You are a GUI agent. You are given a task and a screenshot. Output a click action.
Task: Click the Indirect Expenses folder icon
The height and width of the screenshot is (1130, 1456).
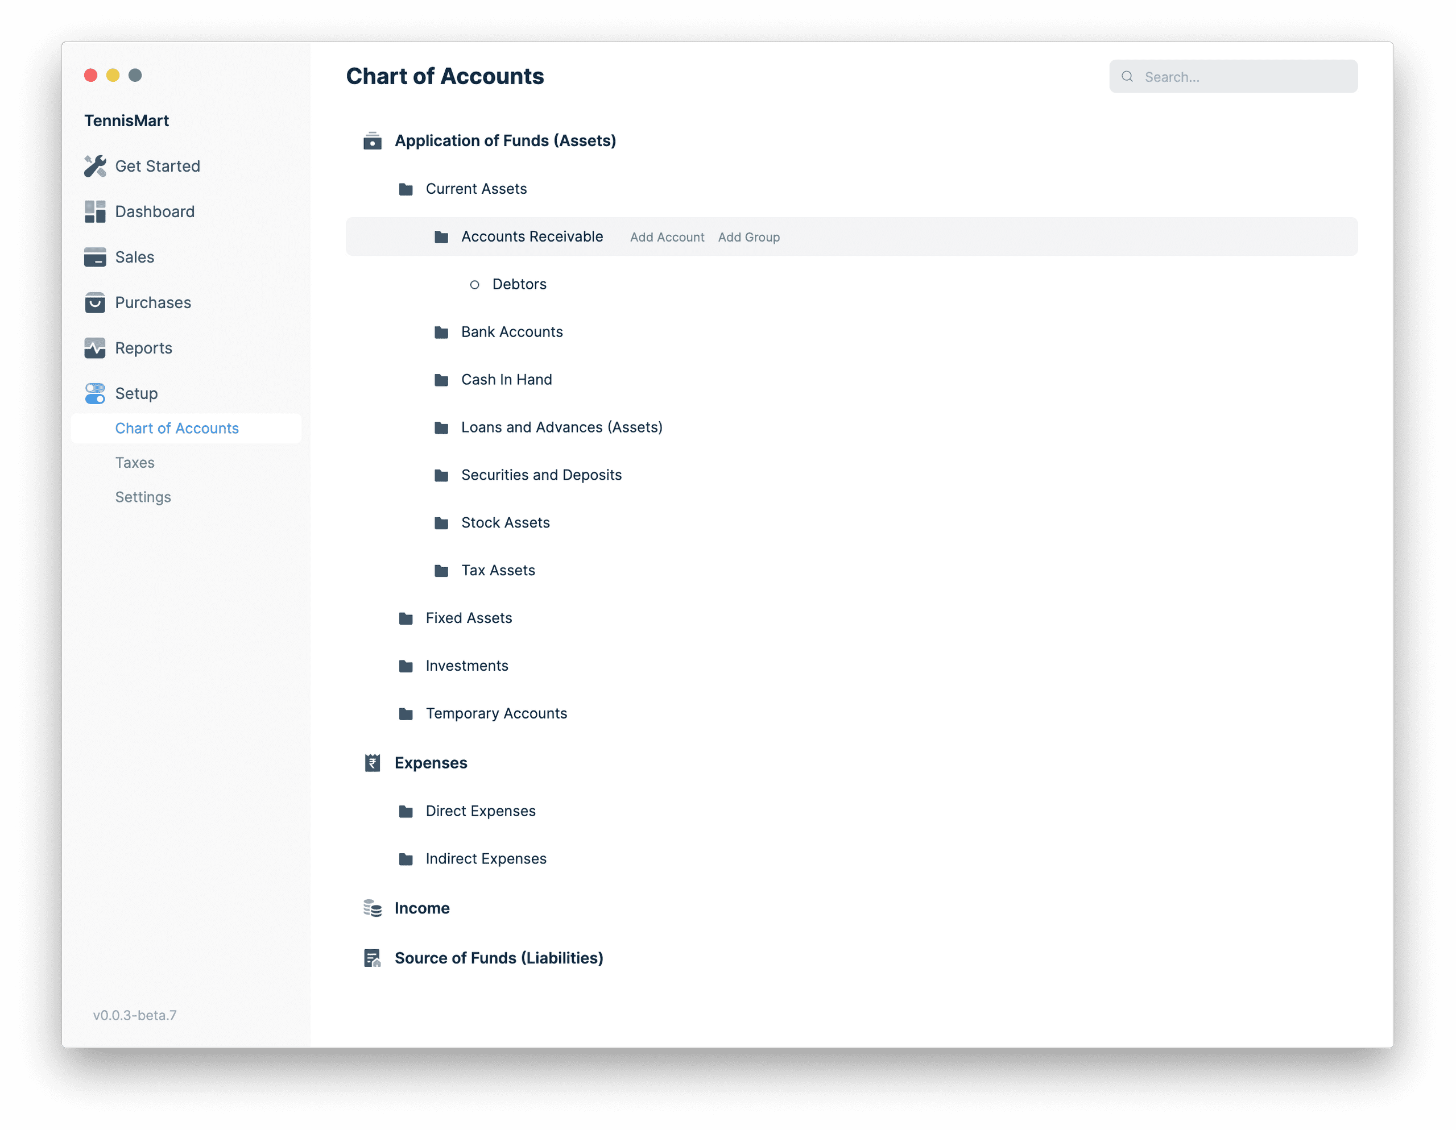[x=406, y=859]
